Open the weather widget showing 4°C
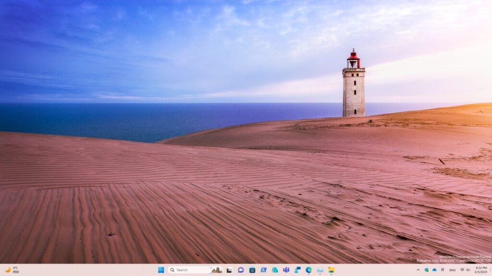 click(12, 270)
